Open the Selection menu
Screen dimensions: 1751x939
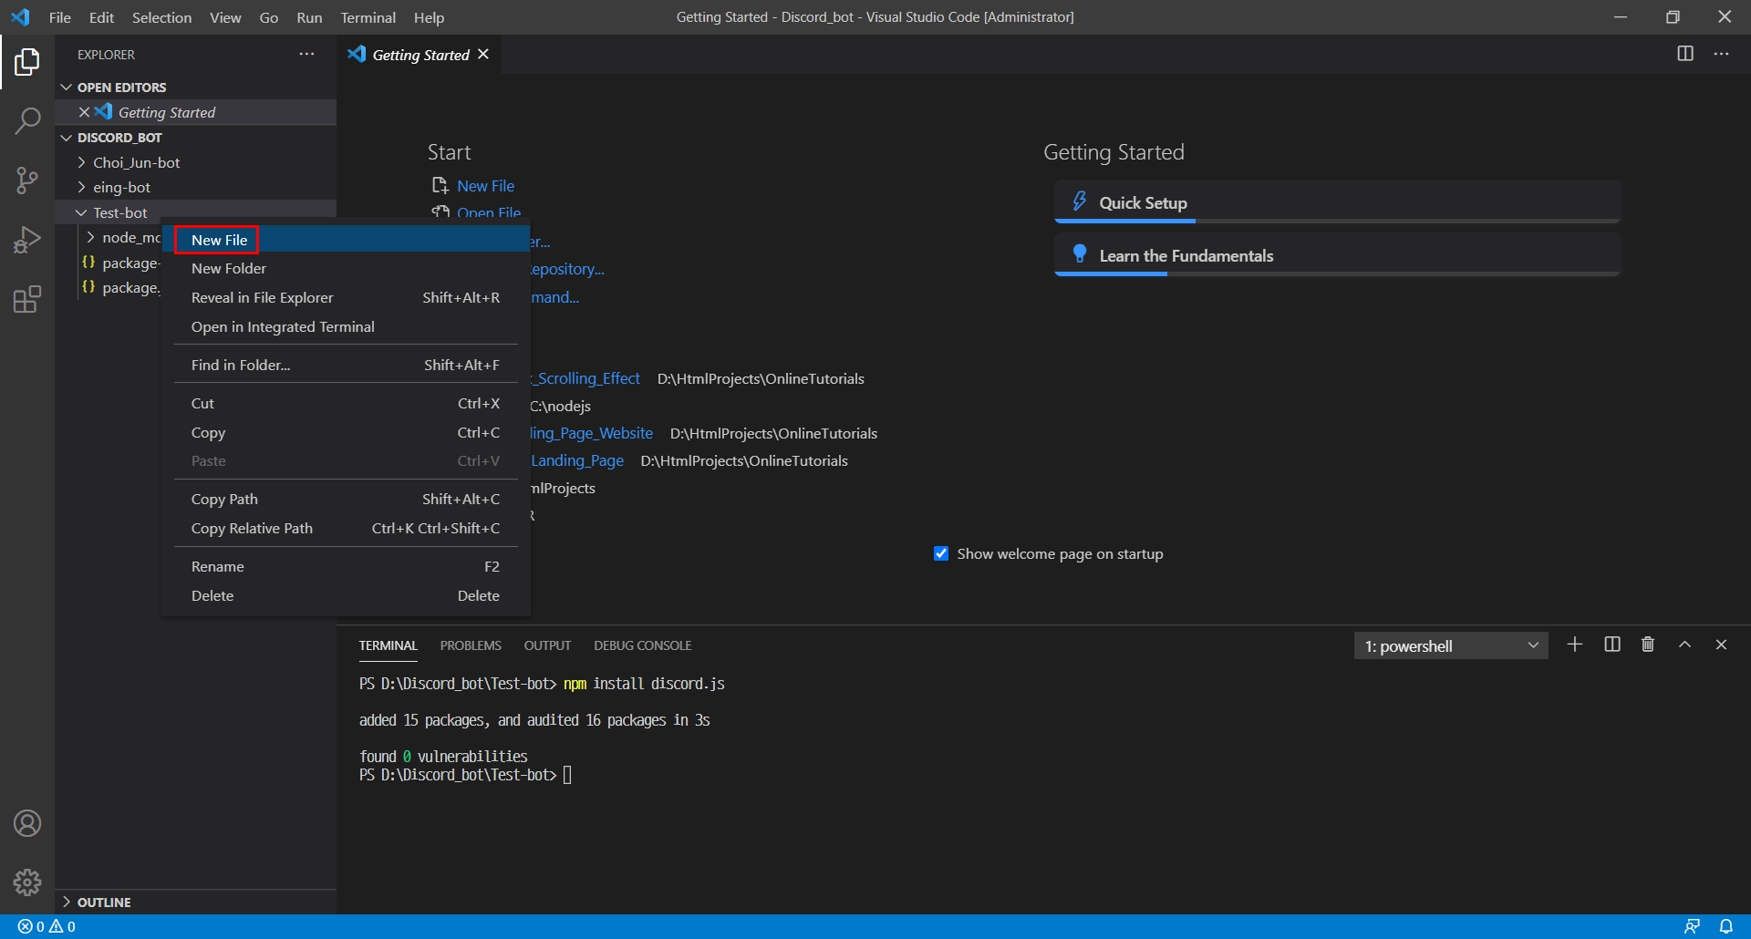pyautogui.click(x=161, y=17)
